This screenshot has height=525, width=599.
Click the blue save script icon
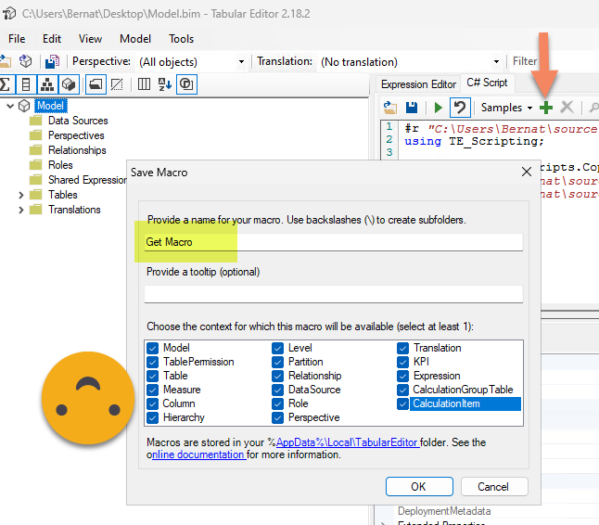tap(412, 108)
